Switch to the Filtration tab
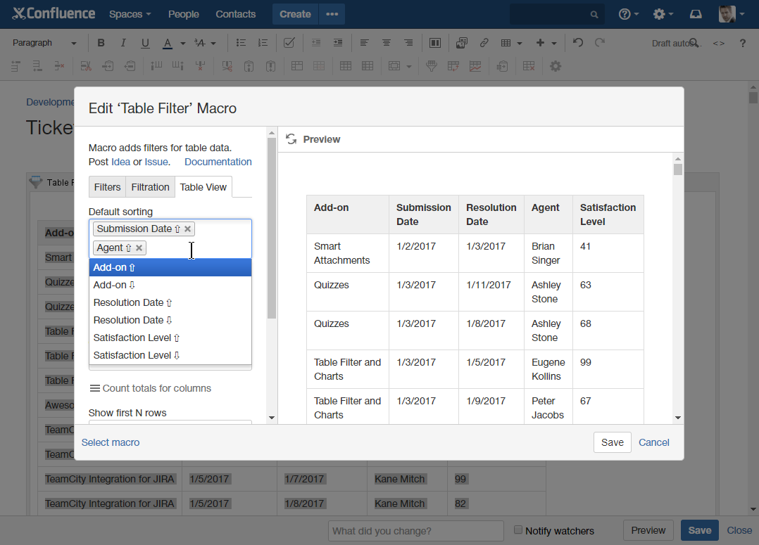 point(150,187)
